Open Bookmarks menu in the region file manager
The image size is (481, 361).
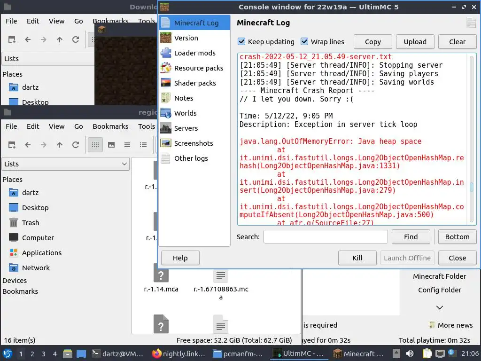tap(110, 126)
